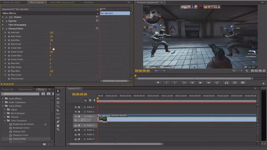The width and height of the screenshot is (267, 150).
Task: Export a frame with camera icon
Action: coord(243,82)
